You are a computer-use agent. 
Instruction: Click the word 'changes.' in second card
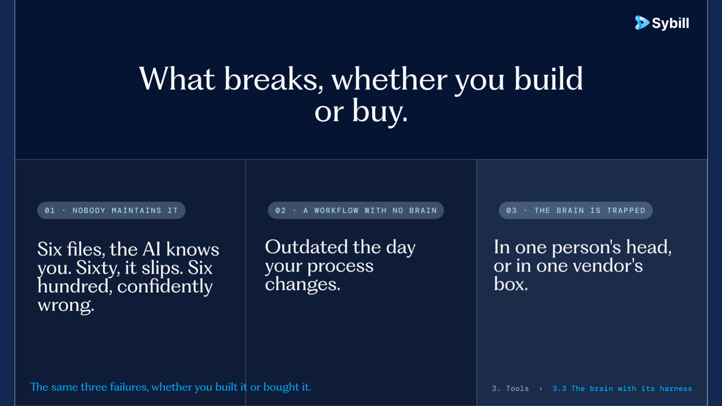tap(303, 285)
